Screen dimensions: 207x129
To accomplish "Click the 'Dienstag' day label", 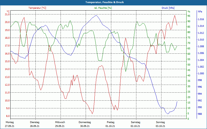I will point(35,122).
